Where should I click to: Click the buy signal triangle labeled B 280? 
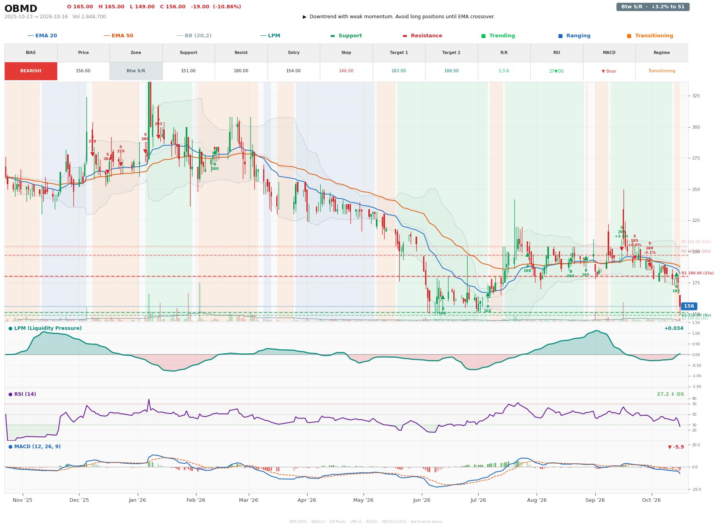(215, 152)
